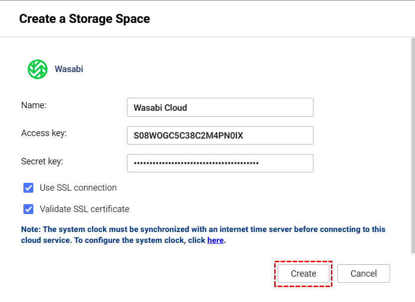Disable the Validate SSL certificate checkbox
The image size is (415, 302).
[28, 209]
